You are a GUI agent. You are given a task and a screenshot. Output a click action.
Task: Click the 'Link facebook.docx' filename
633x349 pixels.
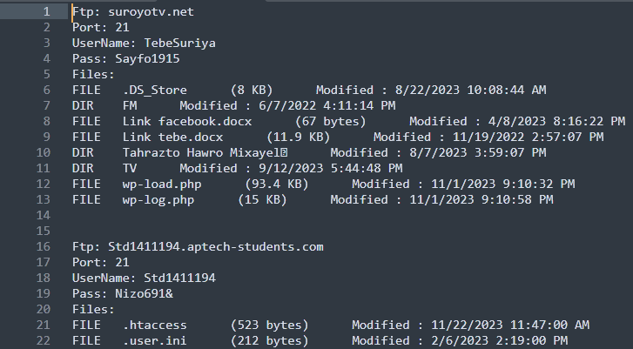tap(187, 122)
